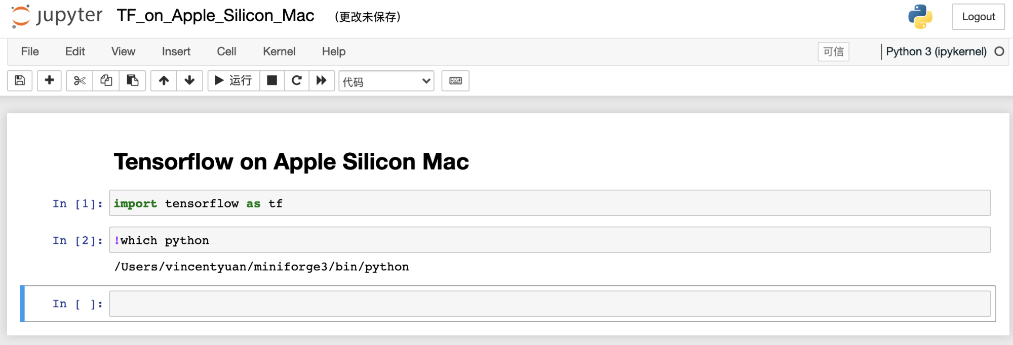
Task: Open the Cell menu
Action: (226, 52)
